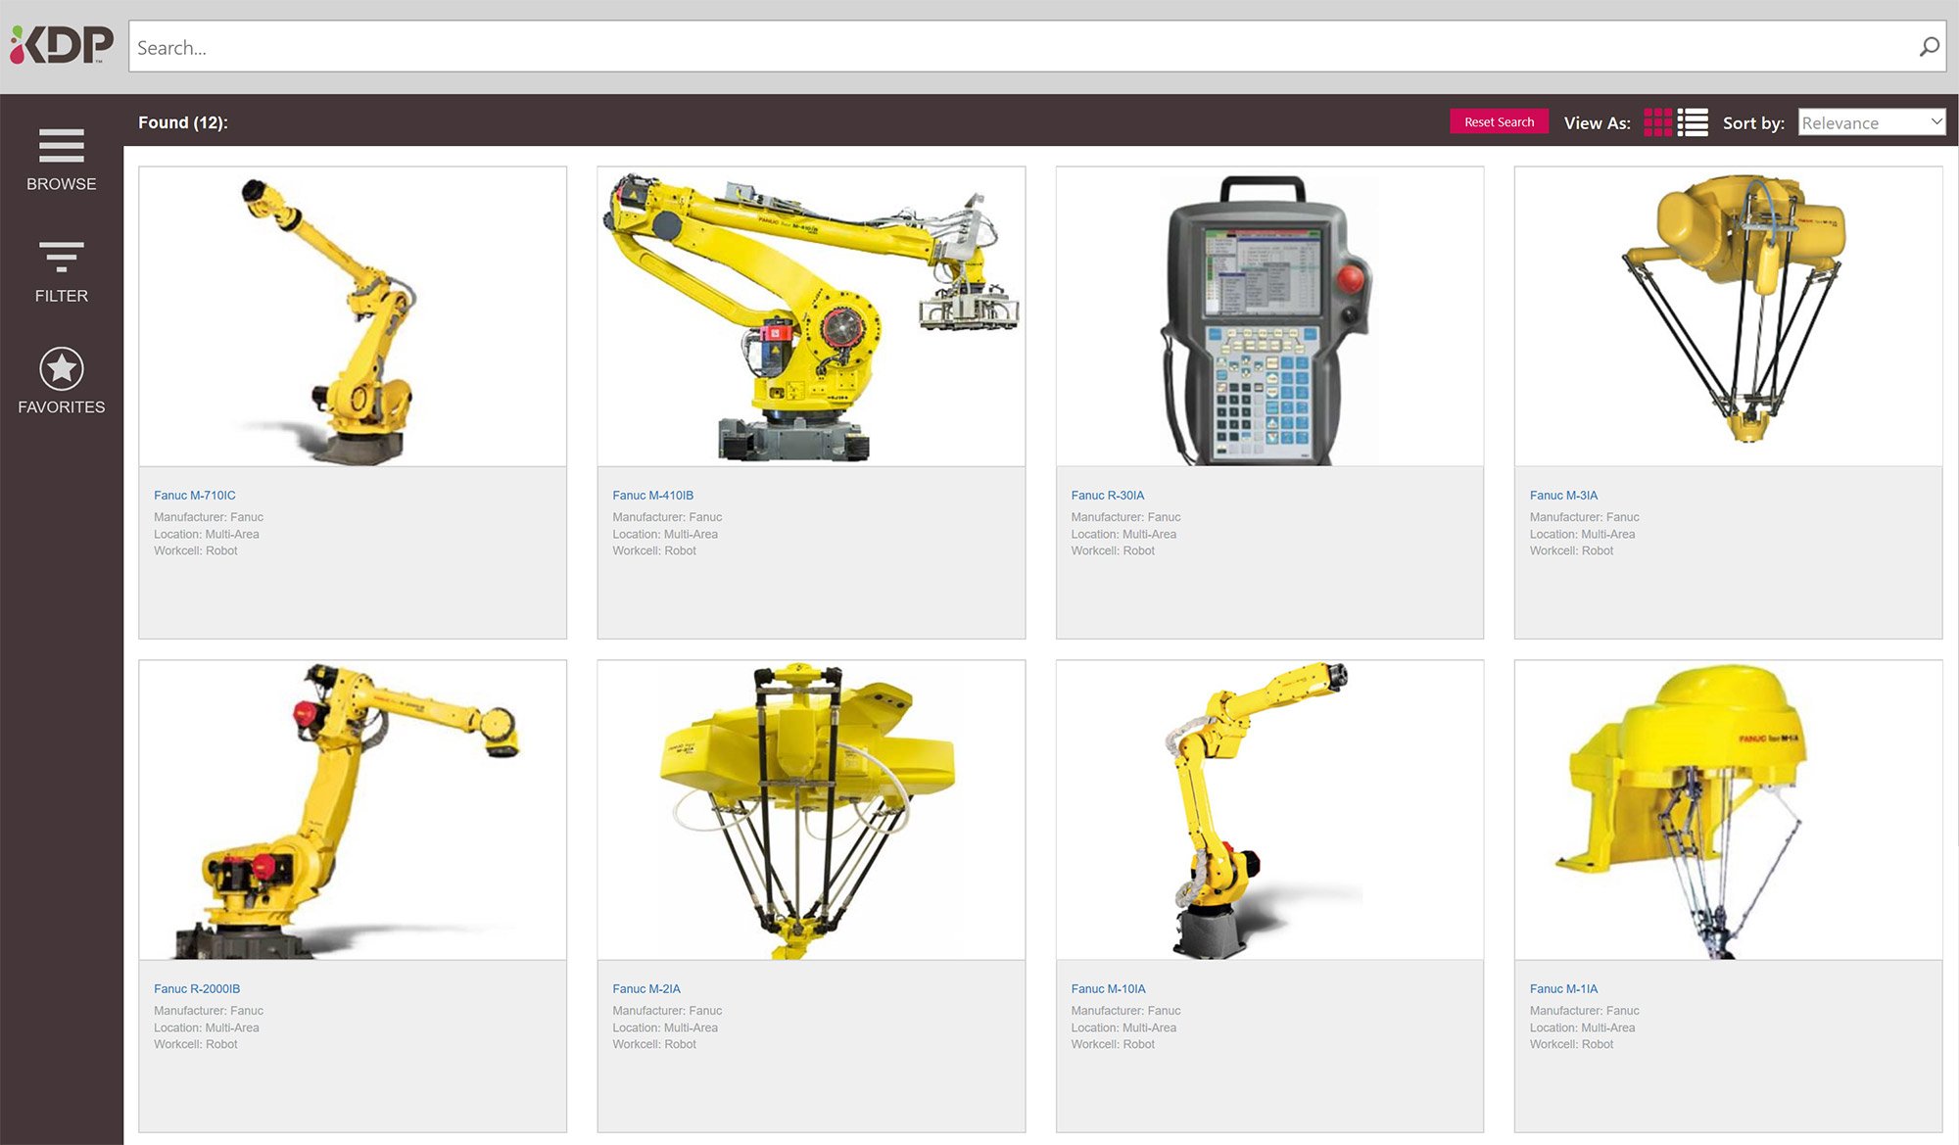Select the Fanuc M-3IA delta robot thumbnail
Viewport: 1959px width, 1145px height.
click(1728, 316)
